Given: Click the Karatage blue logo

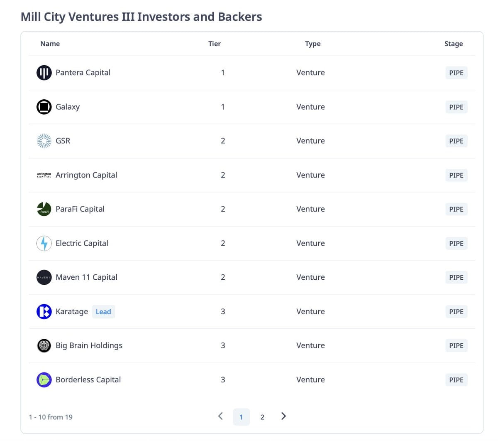Looking at the screenshot, I should point(44,311).
